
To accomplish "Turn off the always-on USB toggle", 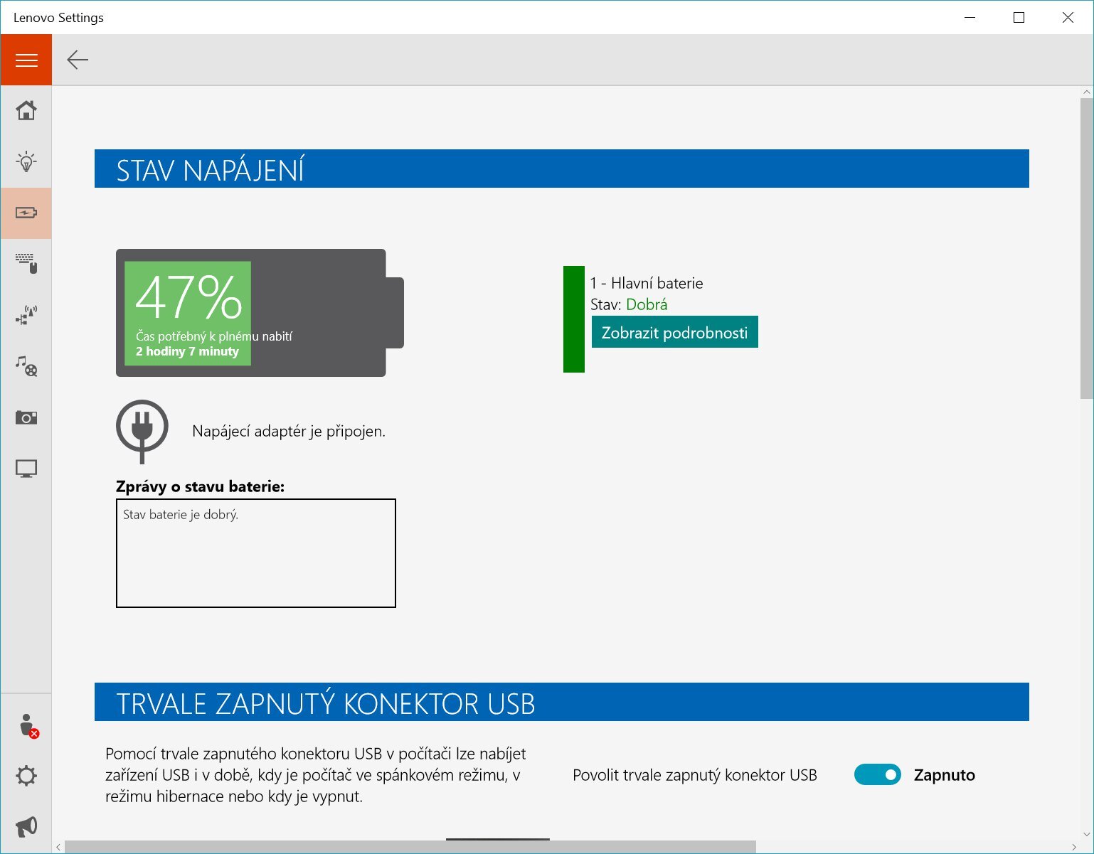I will 877,775.
